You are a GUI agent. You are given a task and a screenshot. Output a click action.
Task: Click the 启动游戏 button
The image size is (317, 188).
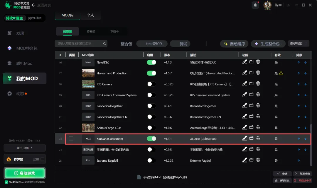[x=25, y=173]
